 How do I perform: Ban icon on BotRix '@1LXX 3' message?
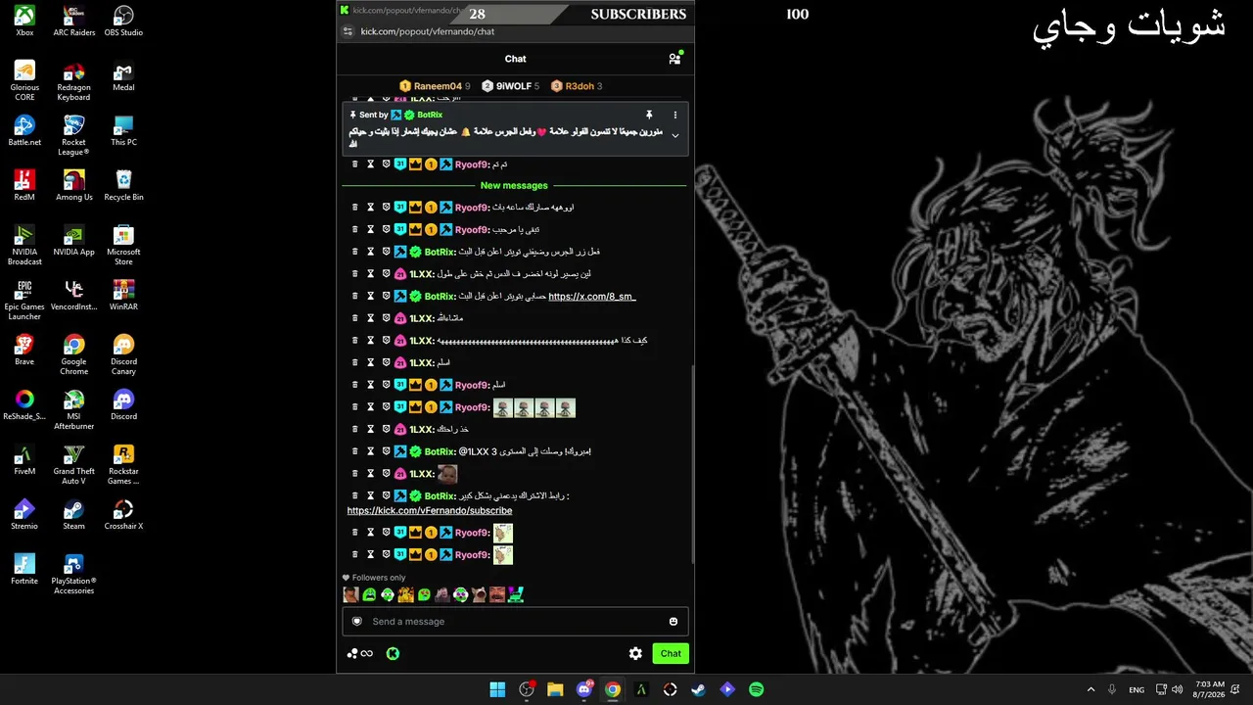pos(386,452)
